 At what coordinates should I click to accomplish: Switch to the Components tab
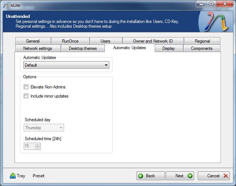pyautogui.click(x=201, y=48)
